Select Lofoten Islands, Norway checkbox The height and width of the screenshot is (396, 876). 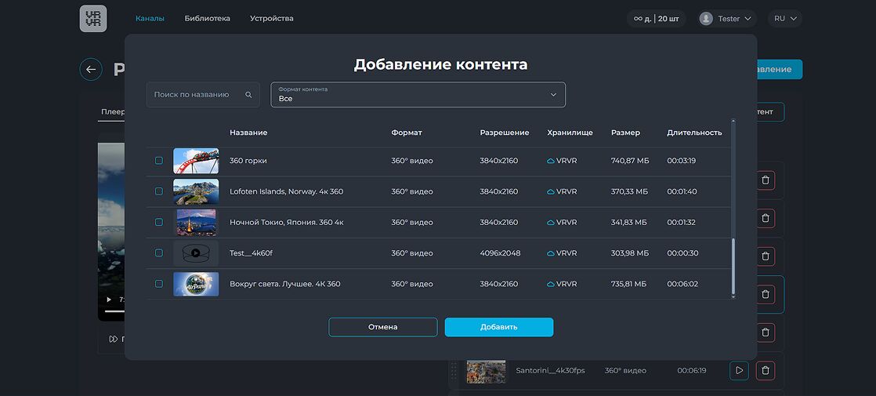click(159, 191)
